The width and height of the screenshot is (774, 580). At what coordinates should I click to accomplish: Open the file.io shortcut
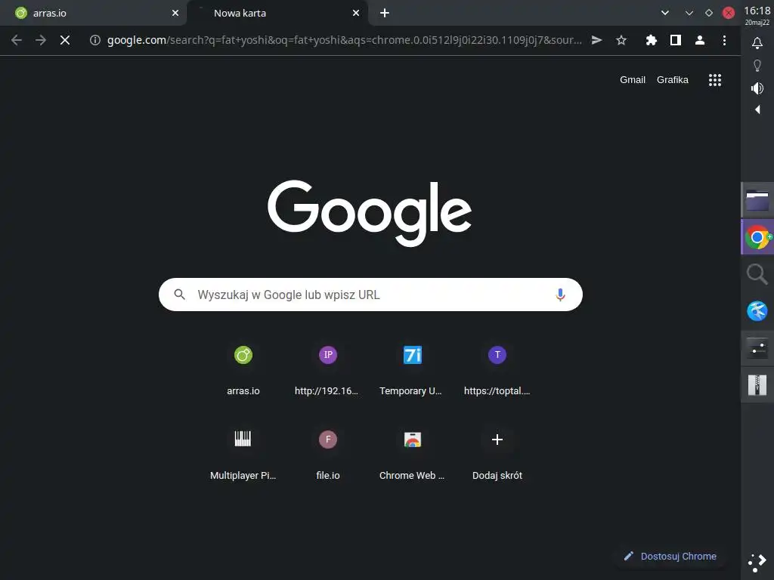[328, 455]
